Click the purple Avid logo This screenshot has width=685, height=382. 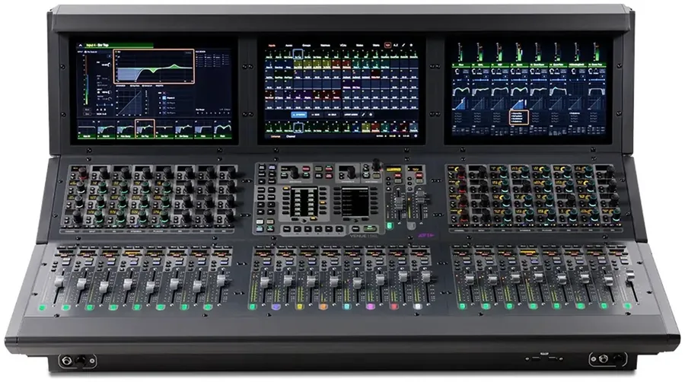pos(425,236)
